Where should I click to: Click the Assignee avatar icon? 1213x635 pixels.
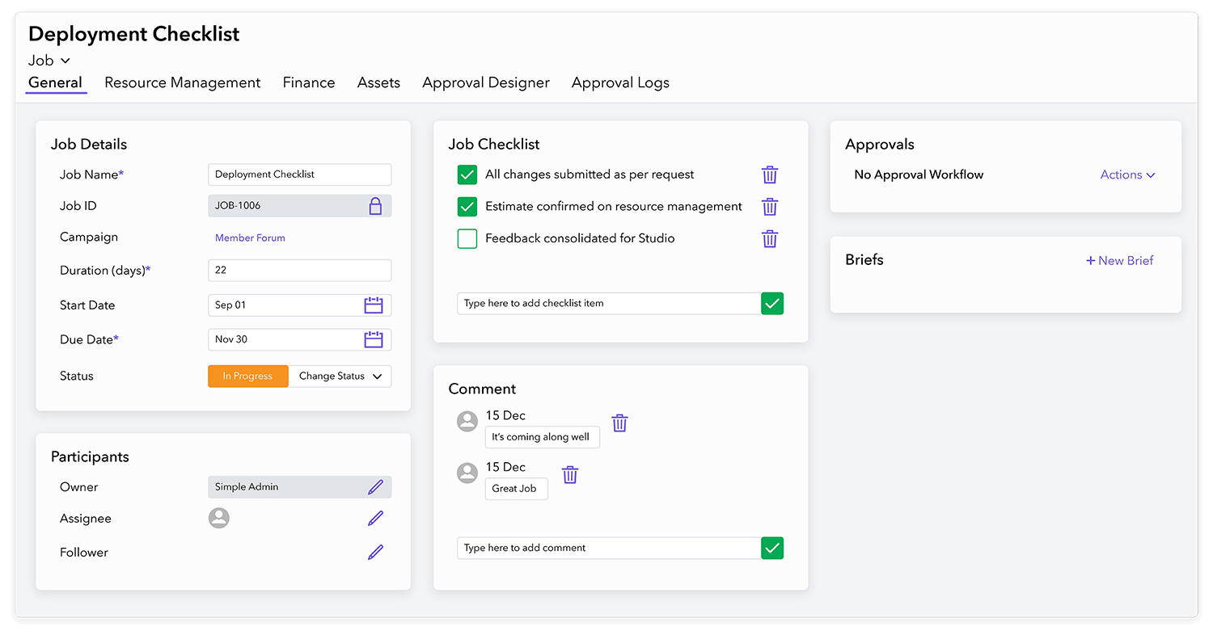219,518
